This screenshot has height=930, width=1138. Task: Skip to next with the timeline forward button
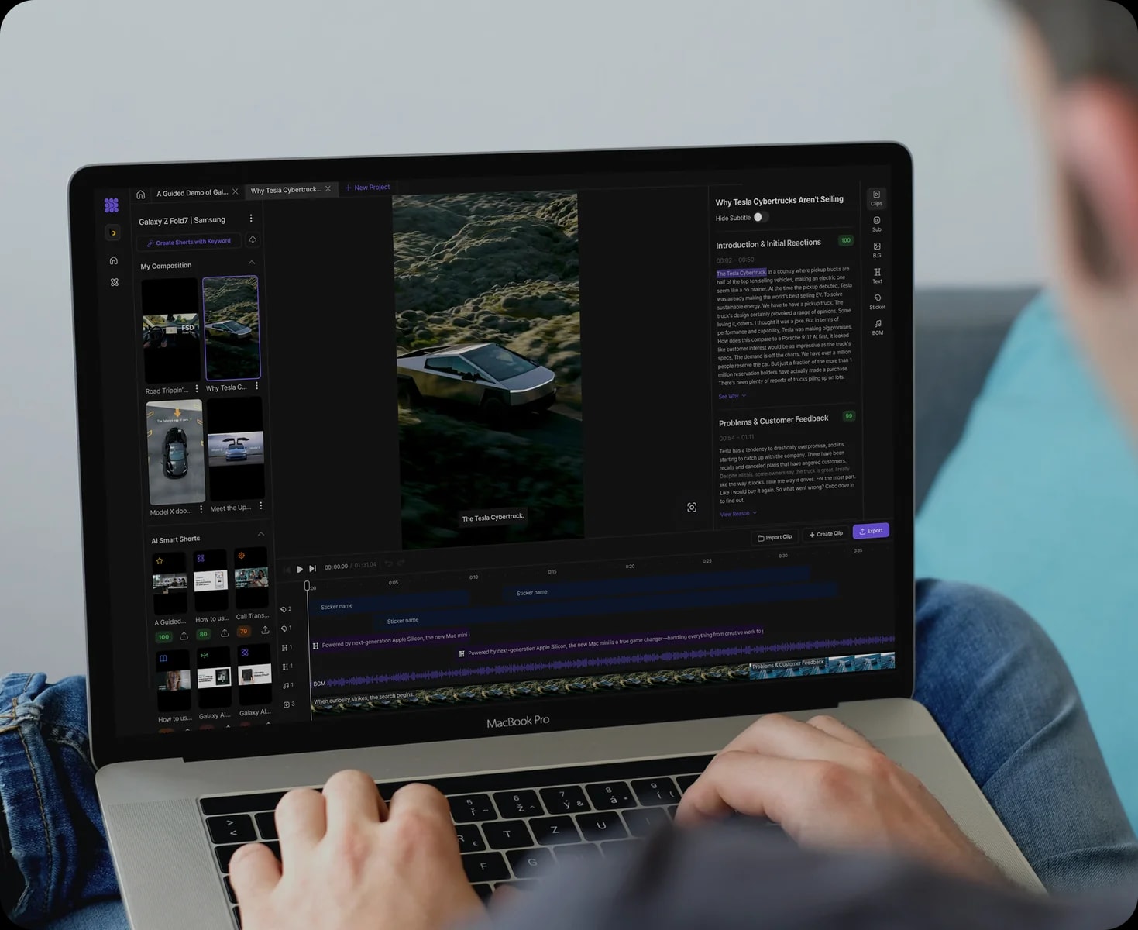(312, 568)
